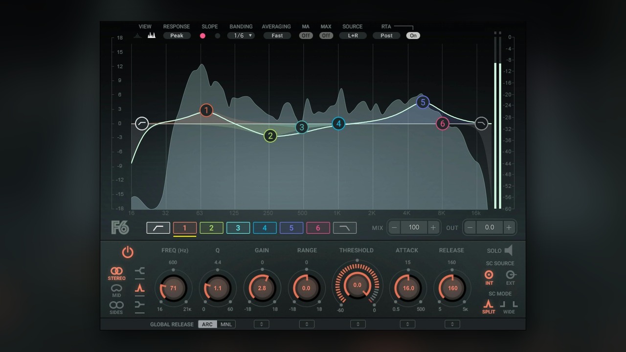This screenshot has width=626, height=352.
Task: Select Stereo processing mode
Action: coord(116,273)
